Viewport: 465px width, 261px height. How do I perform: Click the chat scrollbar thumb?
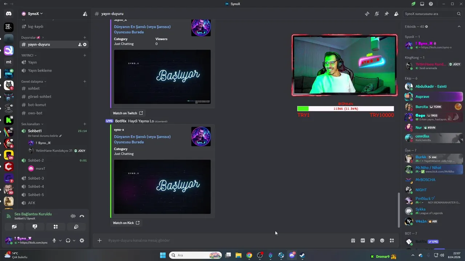[399, 210]
